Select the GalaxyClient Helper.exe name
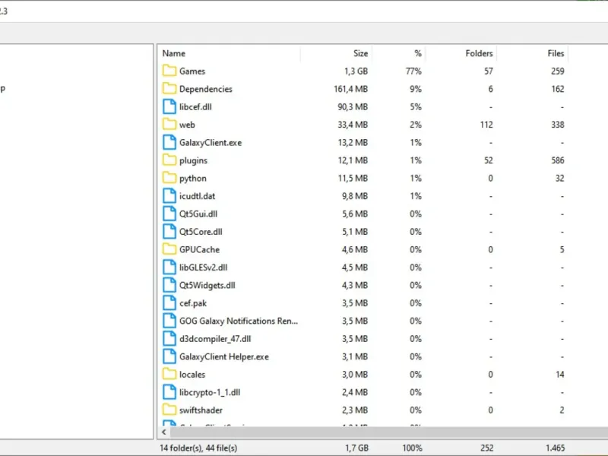 (224, 356)
